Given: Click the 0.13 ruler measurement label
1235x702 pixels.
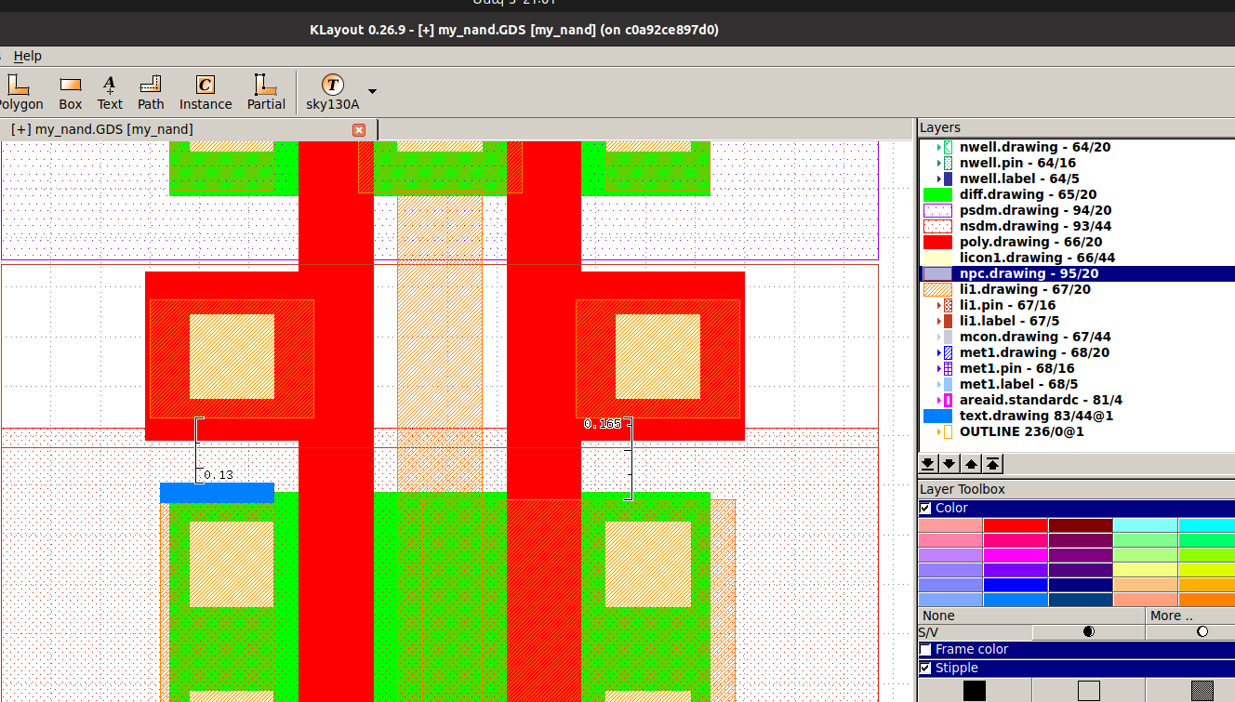Looking at the screenshot, I should coord(219,475).
